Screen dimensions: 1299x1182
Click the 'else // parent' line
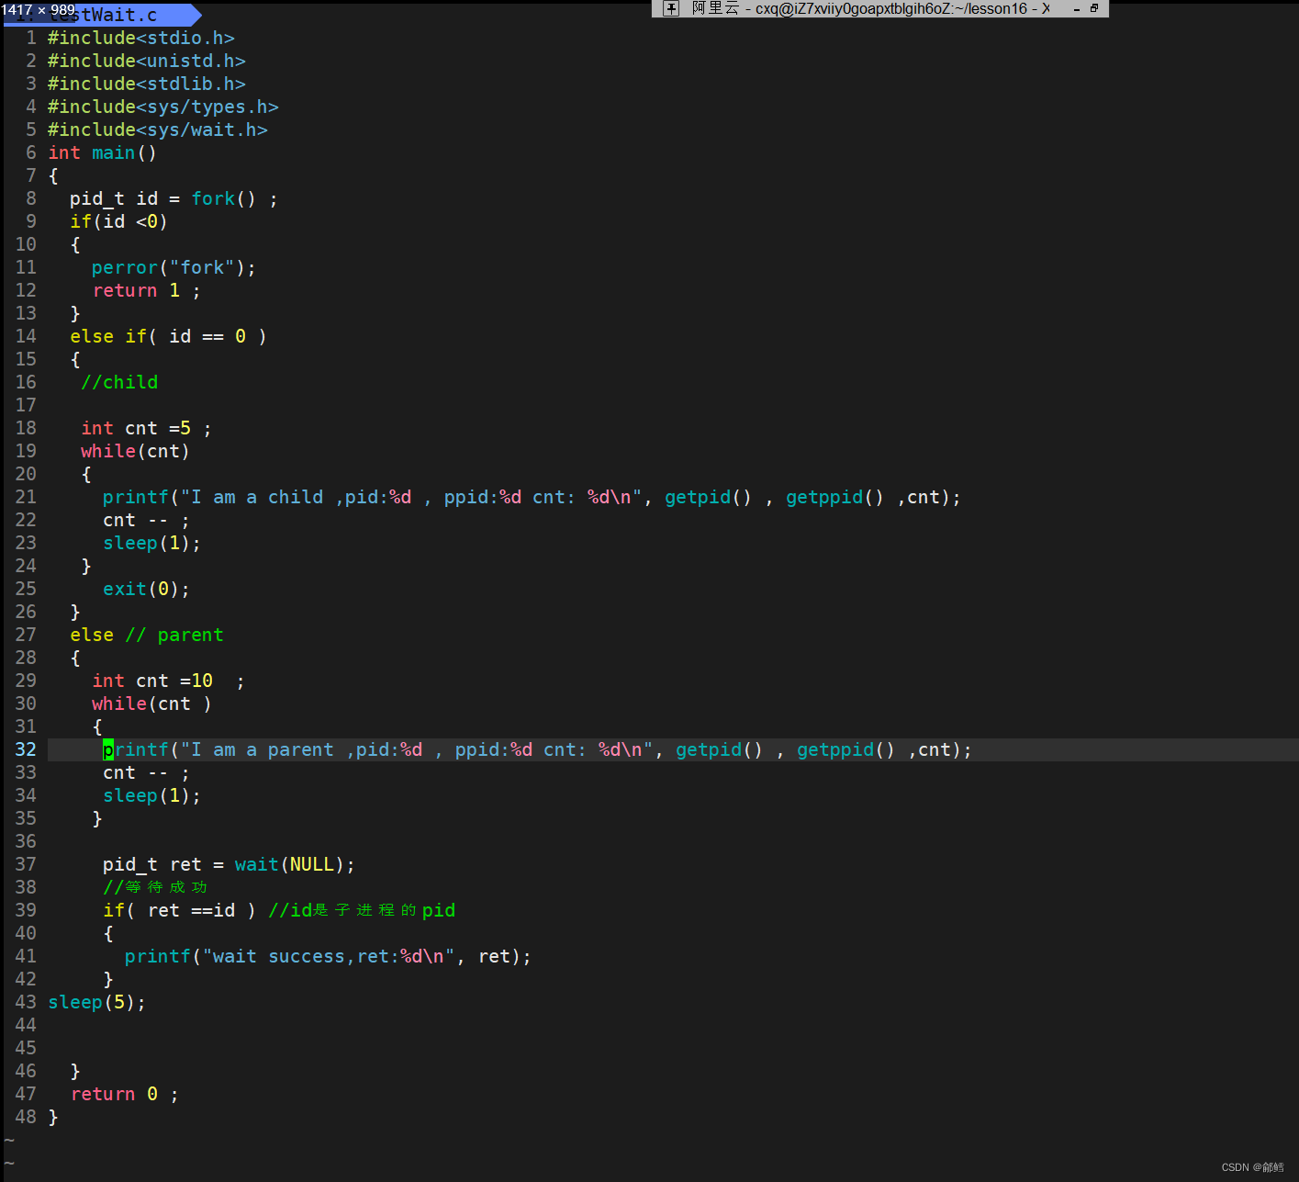pyautogui.click(x=147, y=635)
